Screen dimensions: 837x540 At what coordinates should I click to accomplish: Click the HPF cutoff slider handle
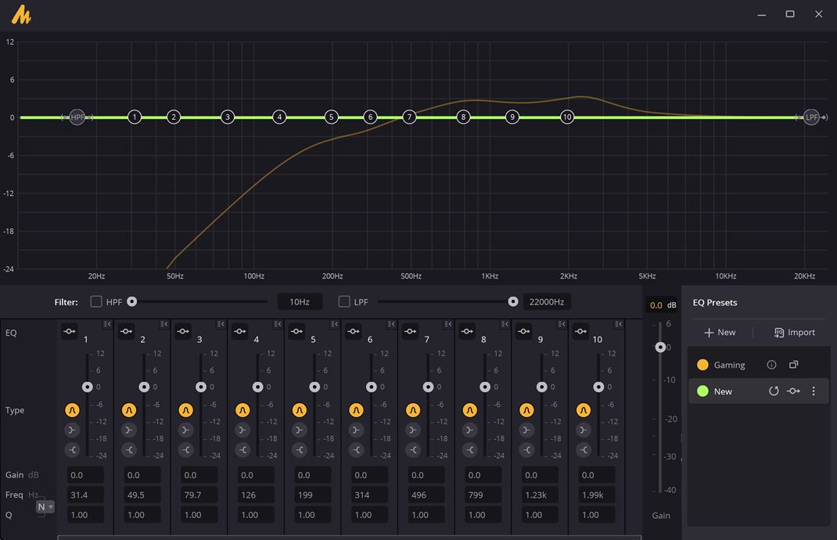(132, 302)
